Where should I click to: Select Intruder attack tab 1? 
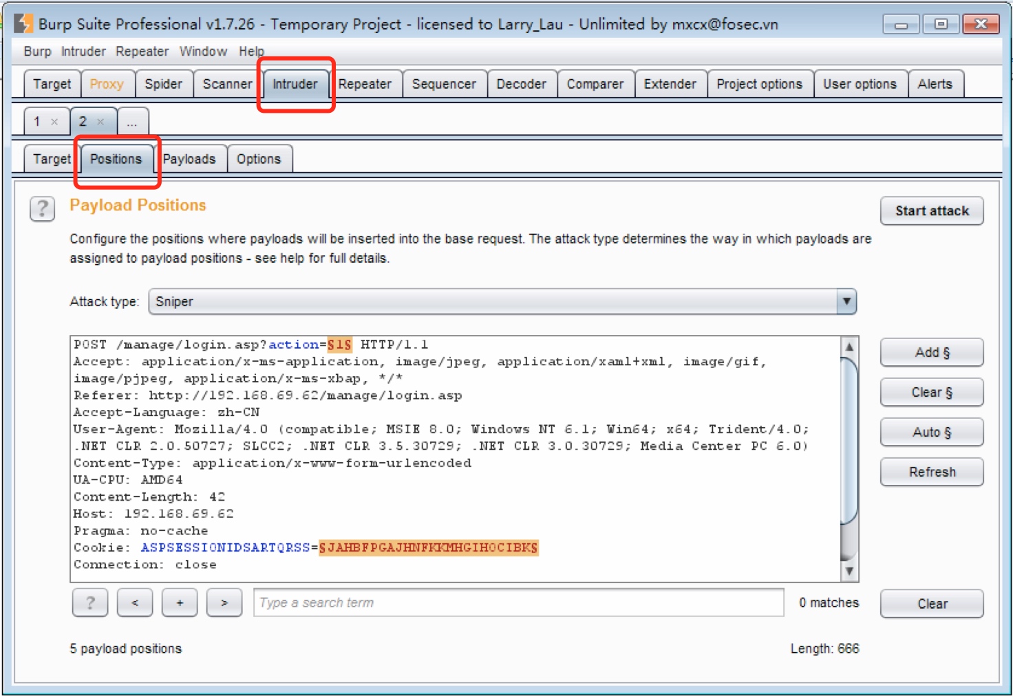click(x=37, y=122)
